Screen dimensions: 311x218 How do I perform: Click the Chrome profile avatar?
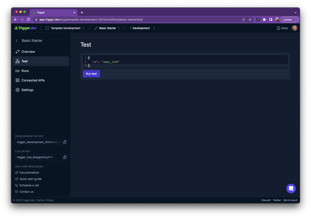tap(277, 19)
